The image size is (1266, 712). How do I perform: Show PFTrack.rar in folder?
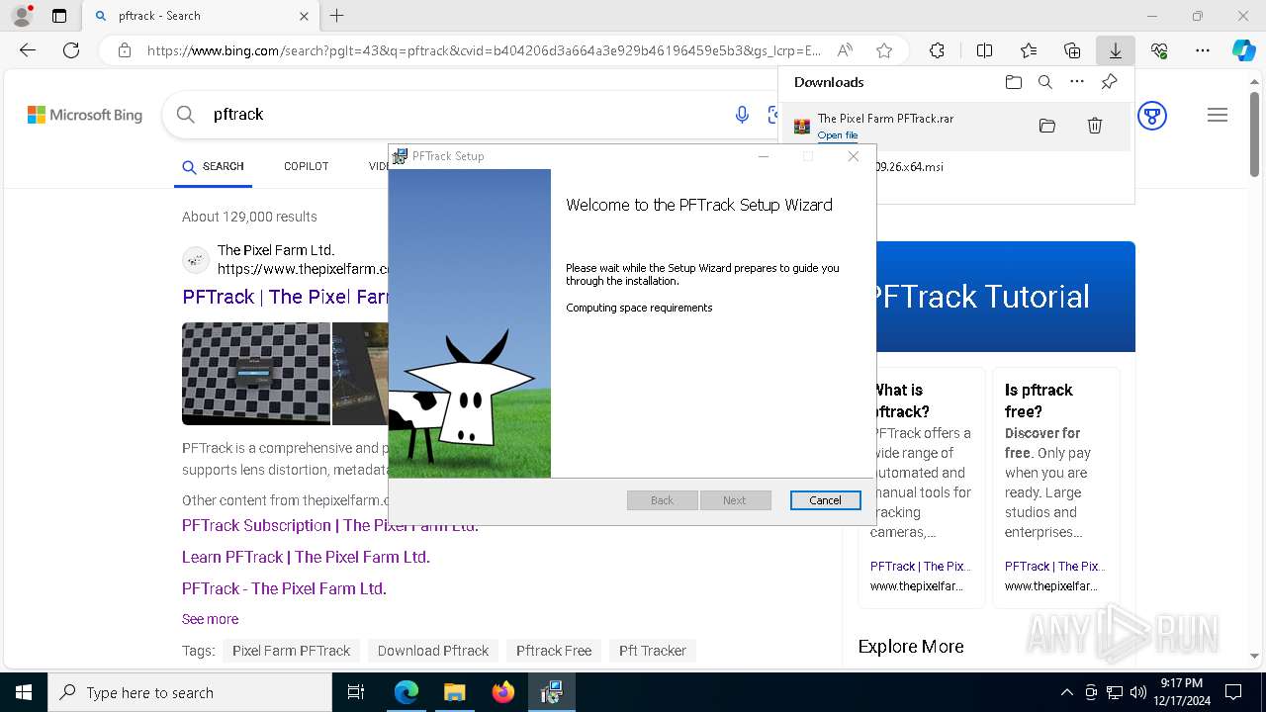pyautogui.click(x=1047, y=126)
